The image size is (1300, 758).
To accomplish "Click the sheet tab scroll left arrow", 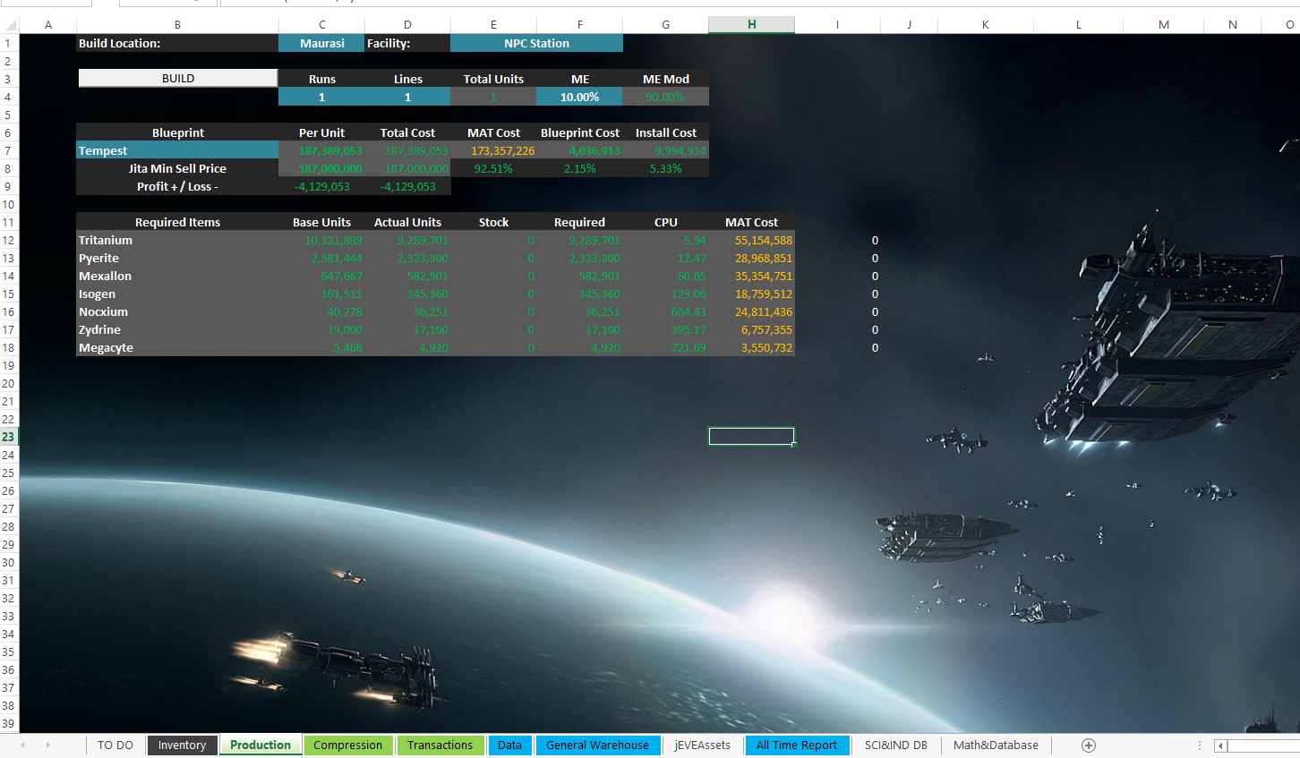I will [22, 745].
